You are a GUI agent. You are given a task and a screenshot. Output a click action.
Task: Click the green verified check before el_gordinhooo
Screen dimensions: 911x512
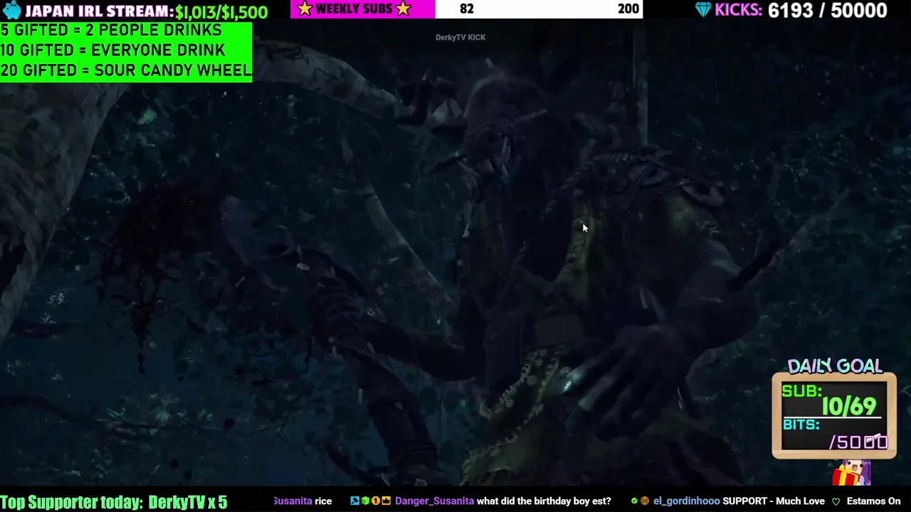pos(634,501)
